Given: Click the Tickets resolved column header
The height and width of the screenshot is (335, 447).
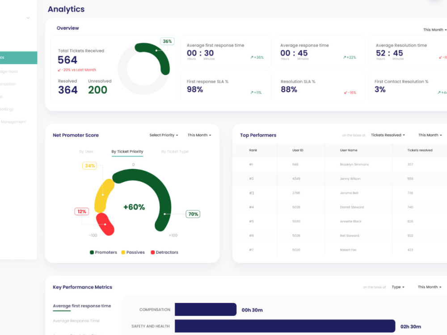Looking at the screenshot, I should pos(420,150).
